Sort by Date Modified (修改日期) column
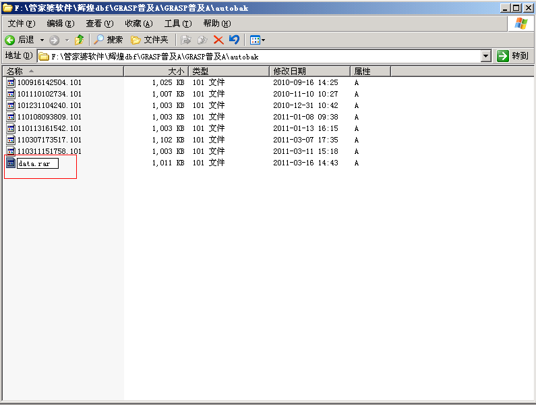 pyautogui.click(x=309, y=71)
